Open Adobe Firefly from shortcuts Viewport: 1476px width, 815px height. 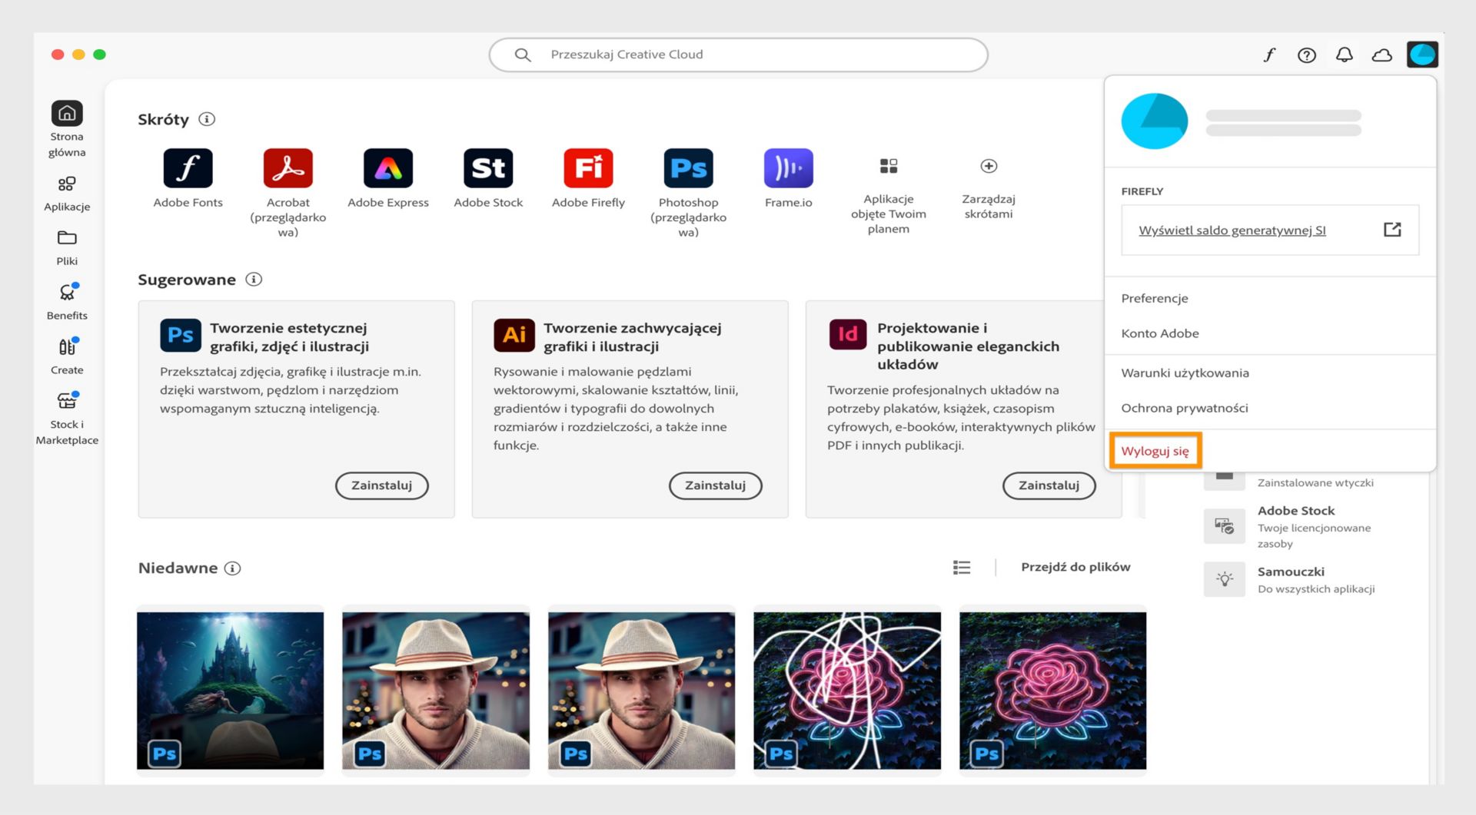point(588,168)
